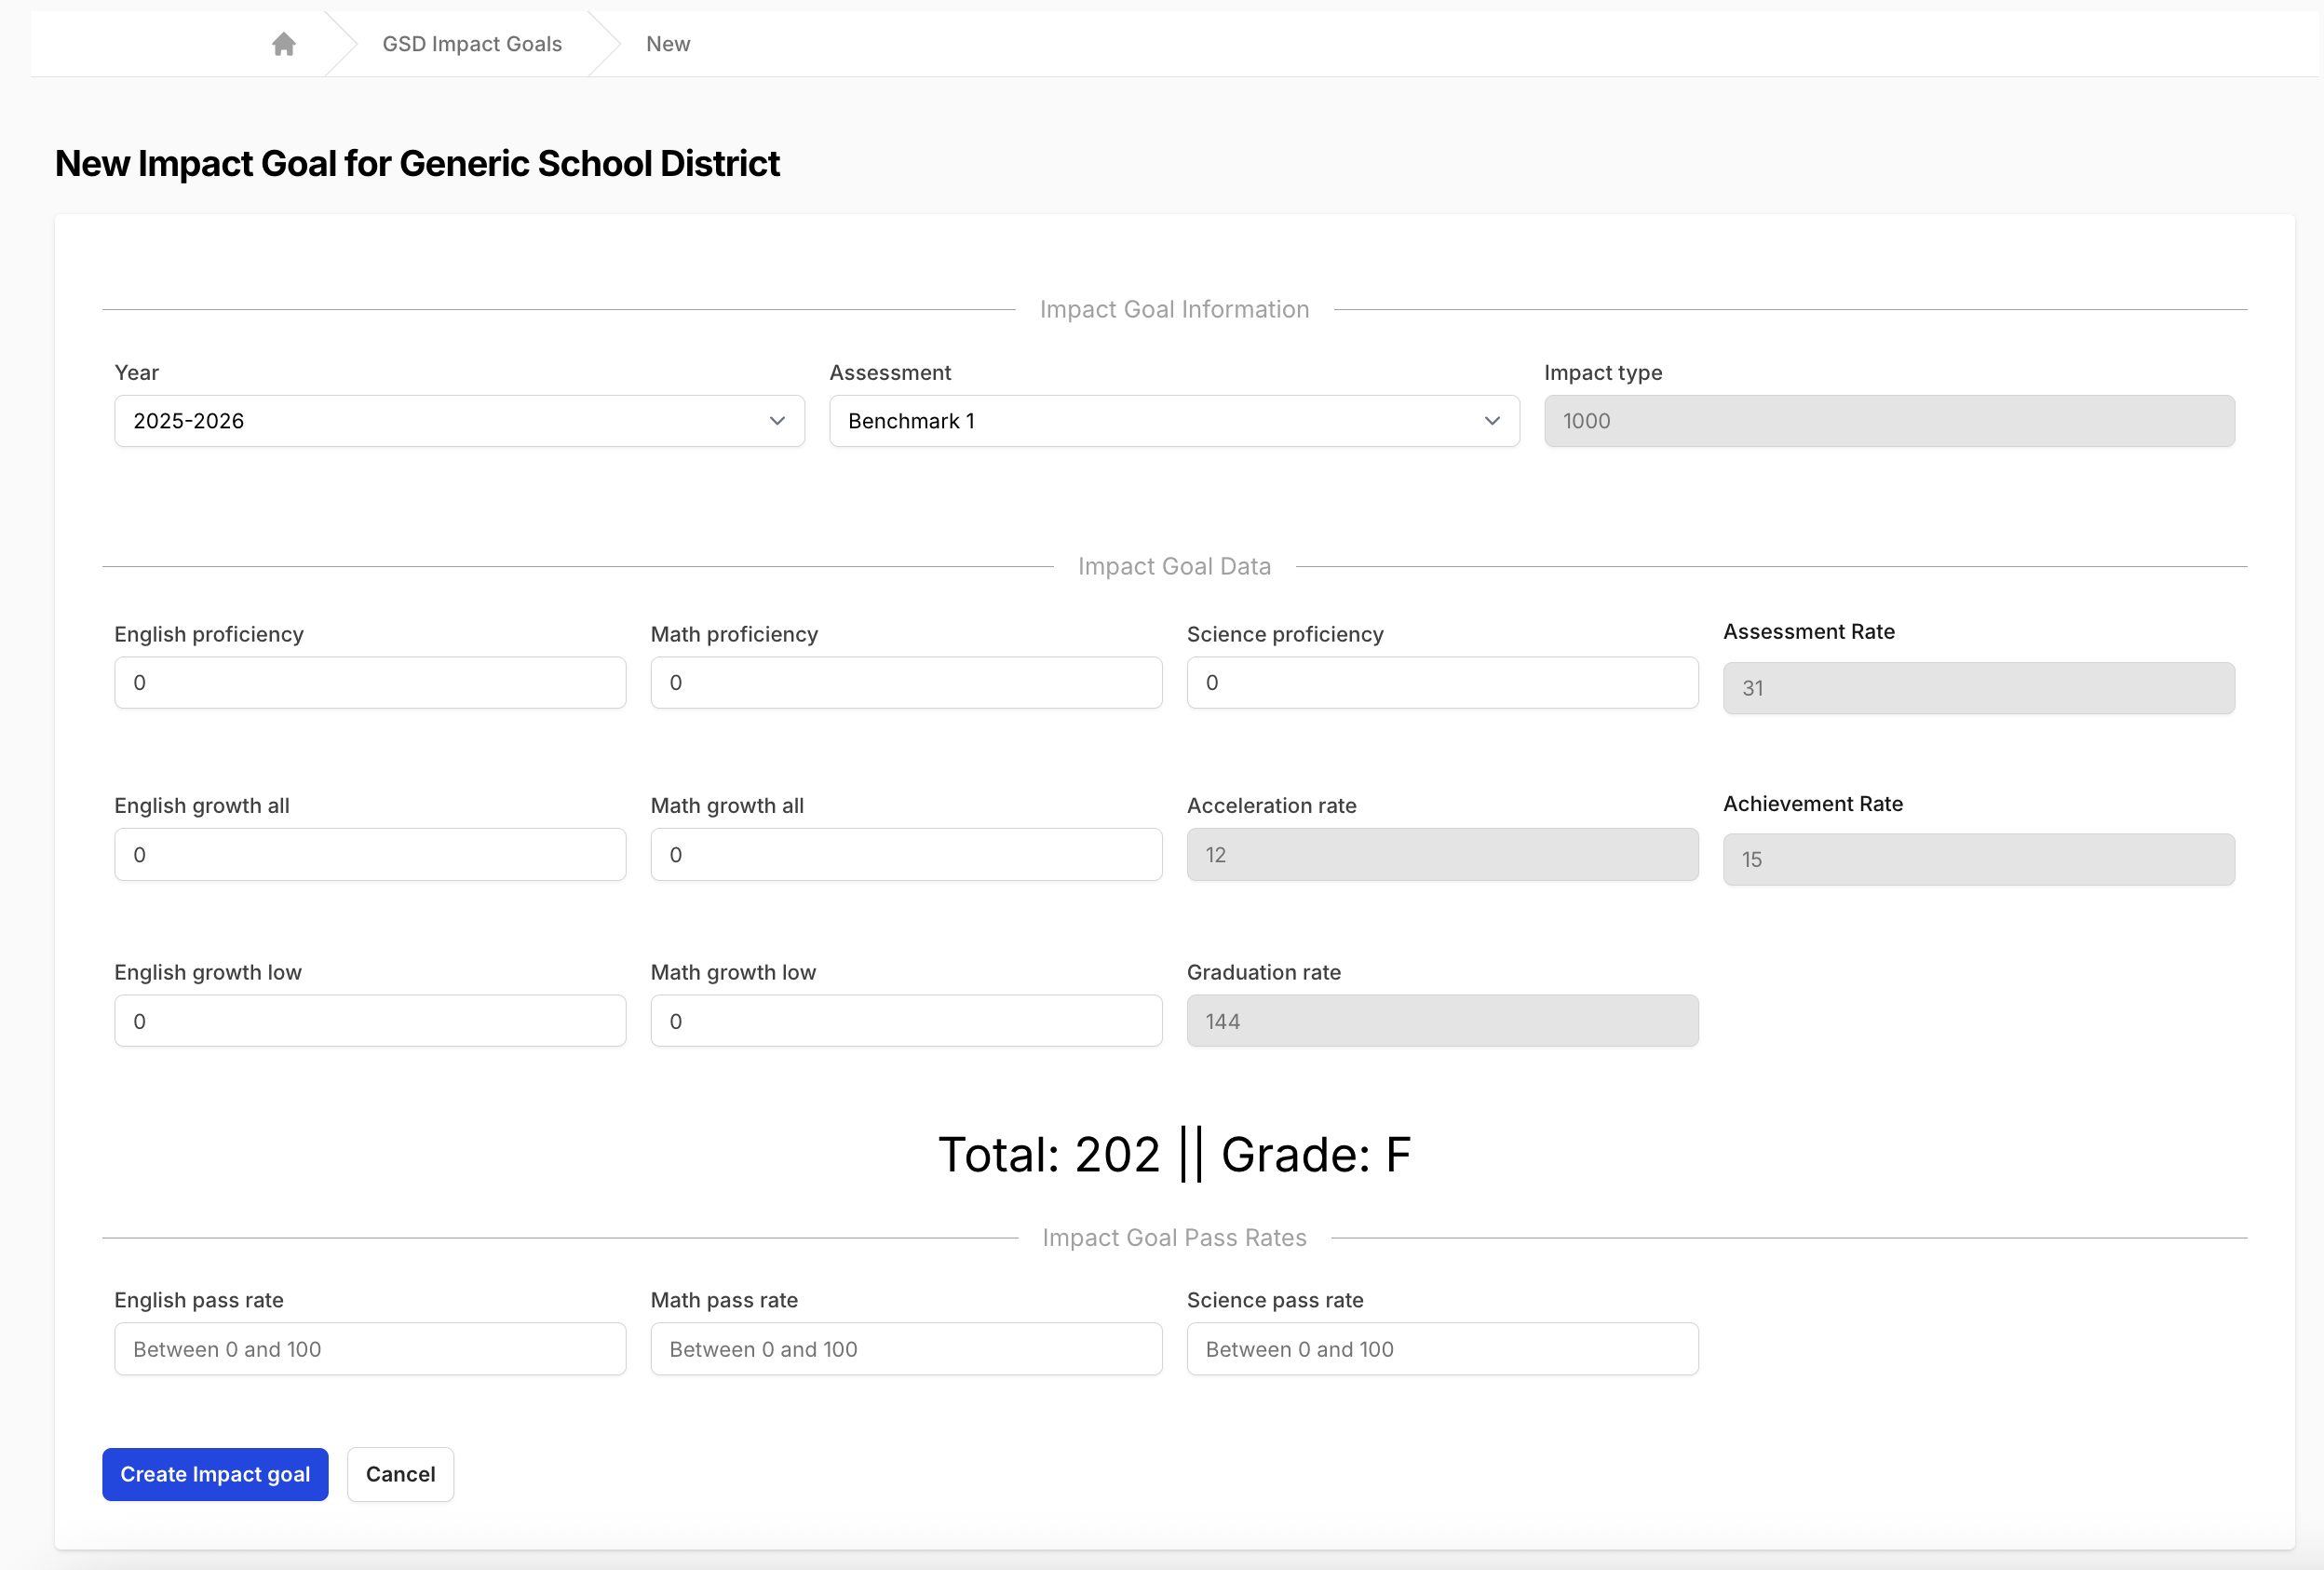Open GSD Impact Goals breadcrumb link
Screen dimensions: 2324x1570
(472, 44)
